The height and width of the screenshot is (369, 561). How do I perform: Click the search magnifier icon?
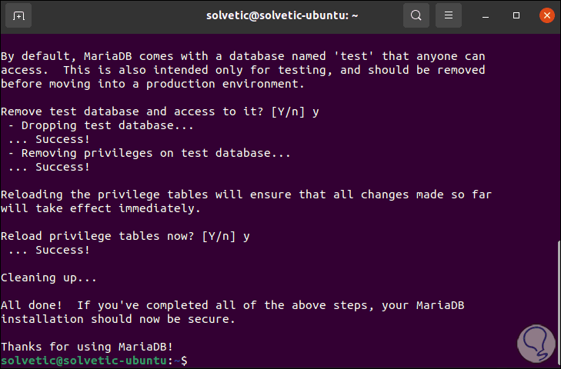point(416,15)
